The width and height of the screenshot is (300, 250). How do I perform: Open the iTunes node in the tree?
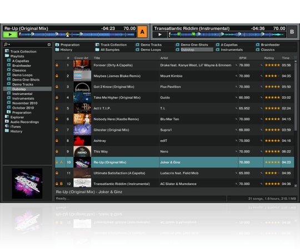pos(16,127)
